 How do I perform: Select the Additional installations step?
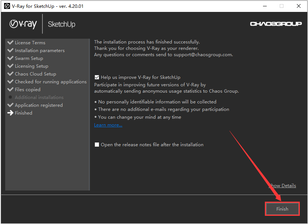tap(39, 97)
